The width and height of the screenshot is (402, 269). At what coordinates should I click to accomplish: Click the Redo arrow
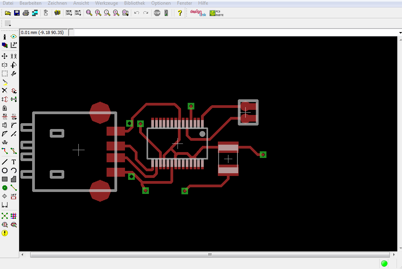[x=146, y=13]
